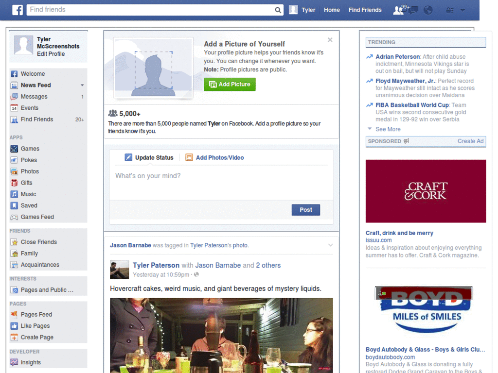This screenshot has width=498, height=373.
Task: Click the Games app icon
Action: click(x=14, y=149)
